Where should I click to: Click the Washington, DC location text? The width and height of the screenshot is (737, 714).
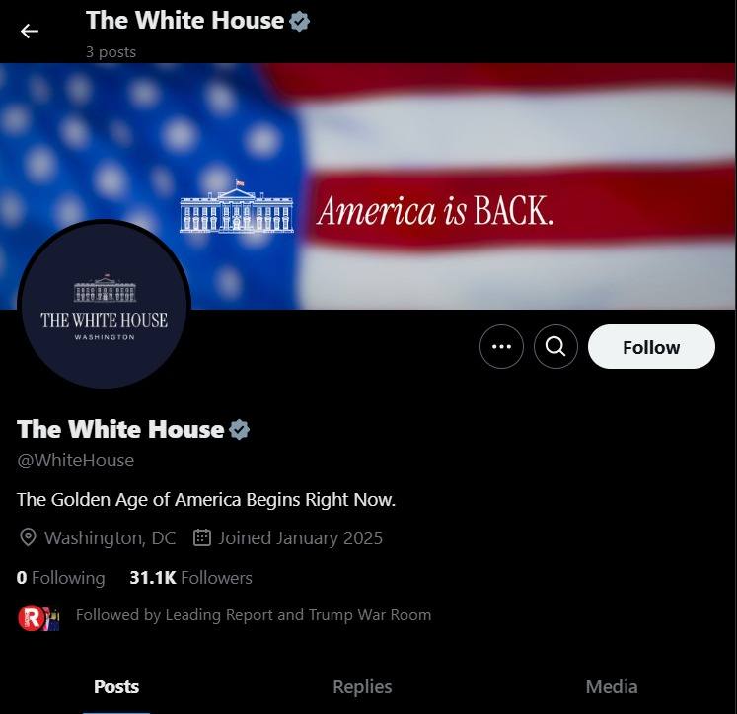tap(110, 537)
